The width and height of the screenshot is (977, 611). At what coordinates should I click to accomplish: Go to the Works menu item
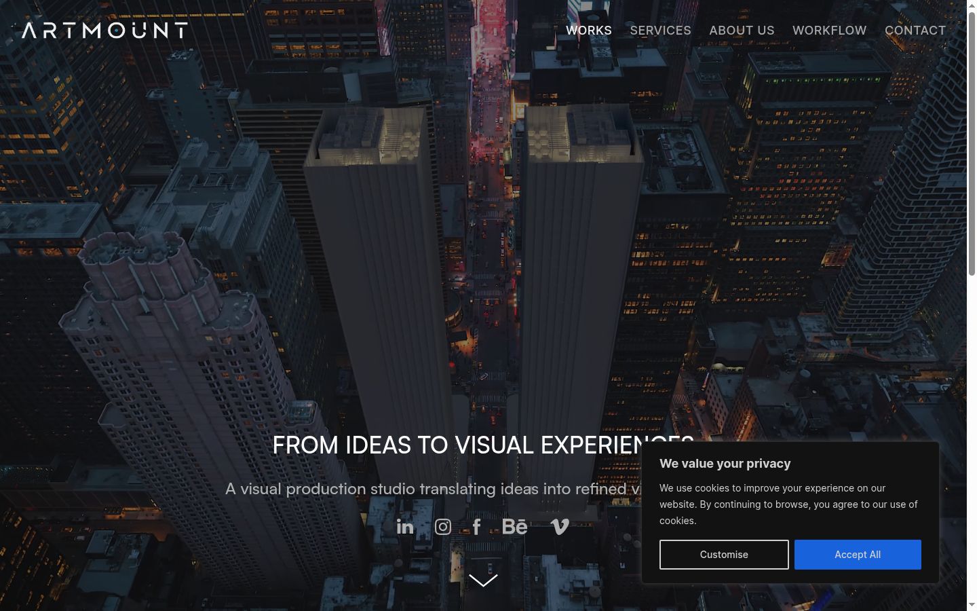click(589, 31)
